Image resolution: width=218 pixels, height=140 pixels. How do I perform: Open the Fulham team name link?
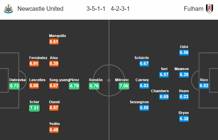(x=194, y=9)
